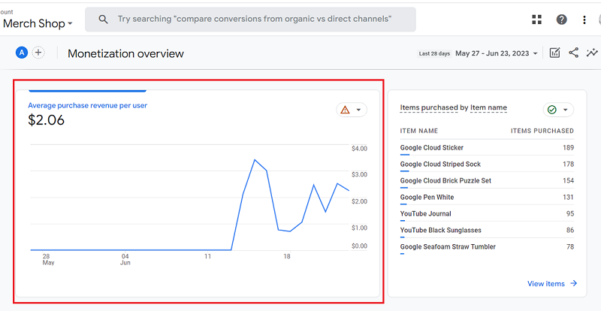Click the ITEMS PURCHASED column header
The height and width of the screenshot is (311, 601).
tap(542, 131)
